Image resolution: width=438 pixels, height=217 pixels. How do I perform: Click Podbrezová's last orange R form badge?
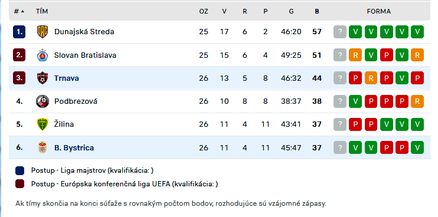point(417,101)
